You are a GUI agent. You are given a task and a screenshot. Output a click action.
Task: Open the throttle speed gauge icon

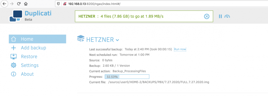click(227, 16)
